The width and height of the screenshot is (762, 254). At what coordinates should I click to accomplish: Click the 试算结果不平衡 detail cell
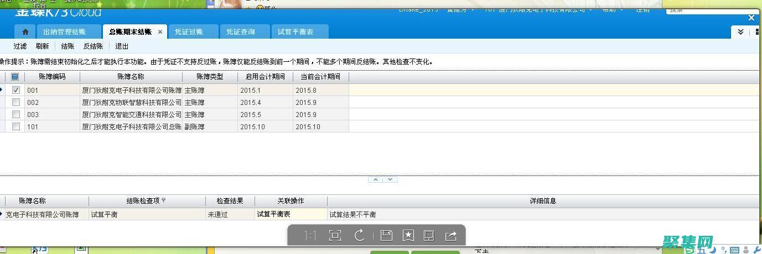coord(542,214)
